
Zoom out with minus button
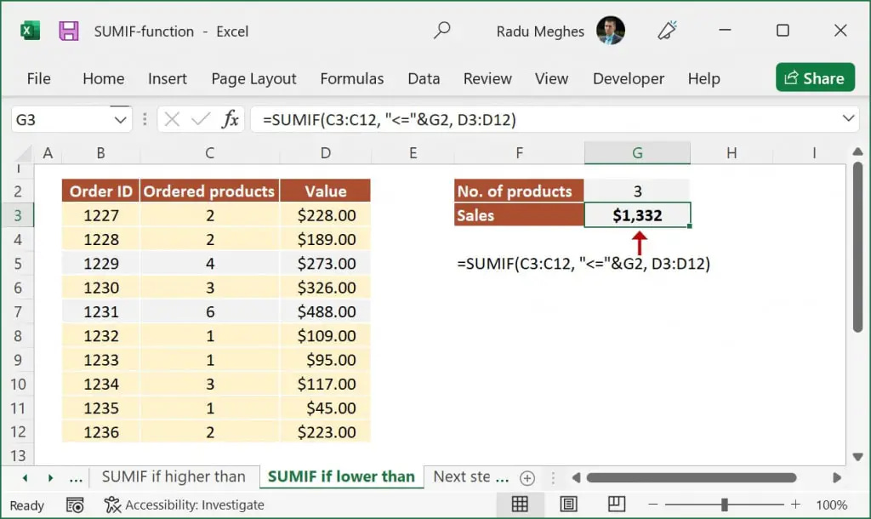(x=653, y=505)
